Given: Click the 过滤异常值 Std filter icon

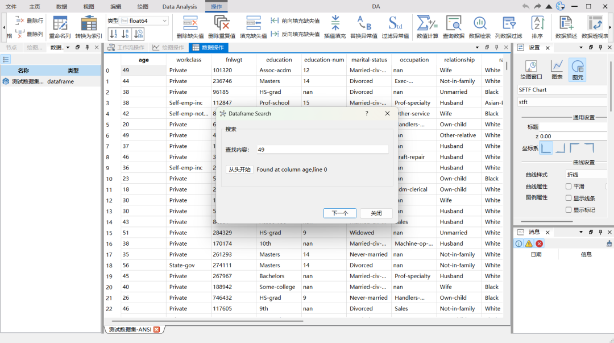Looking at the screenshot, I should (x=395, y=23).
